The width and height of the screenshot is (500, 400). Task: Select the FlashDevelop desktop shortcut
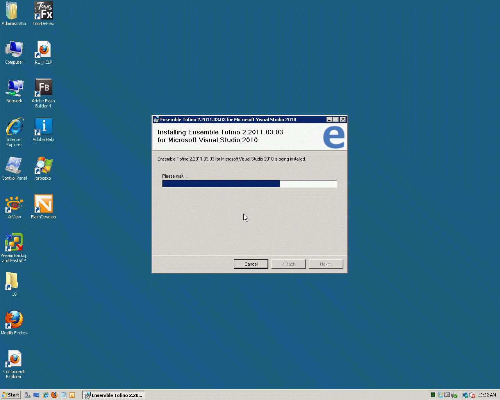[x=43, y=207]
